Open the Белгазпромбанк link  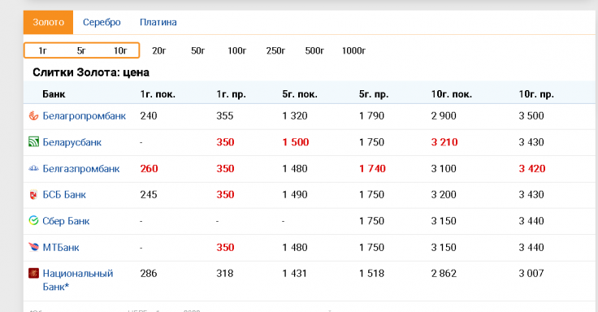(81, 168)
